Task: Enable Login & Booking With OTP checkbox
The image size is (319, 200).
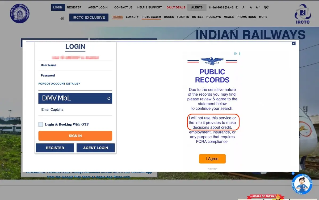Action: click(41, 124)
